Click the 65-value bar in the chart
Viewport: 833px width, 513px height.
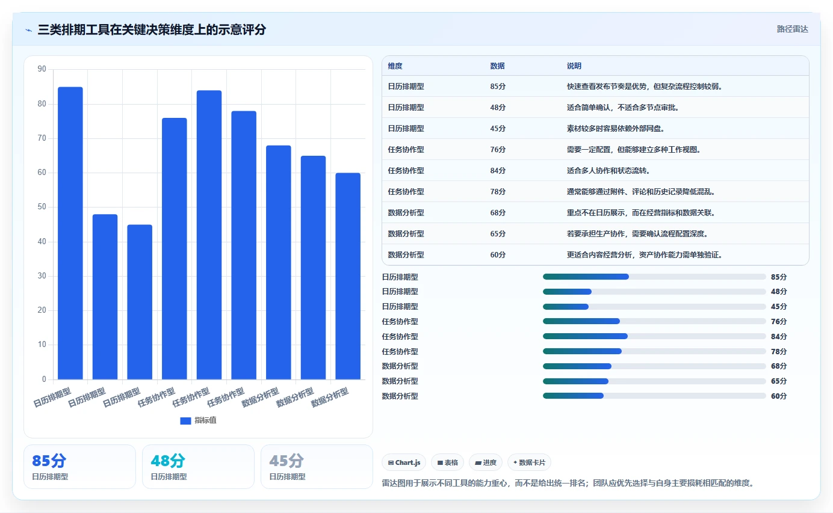click(313, 268)
